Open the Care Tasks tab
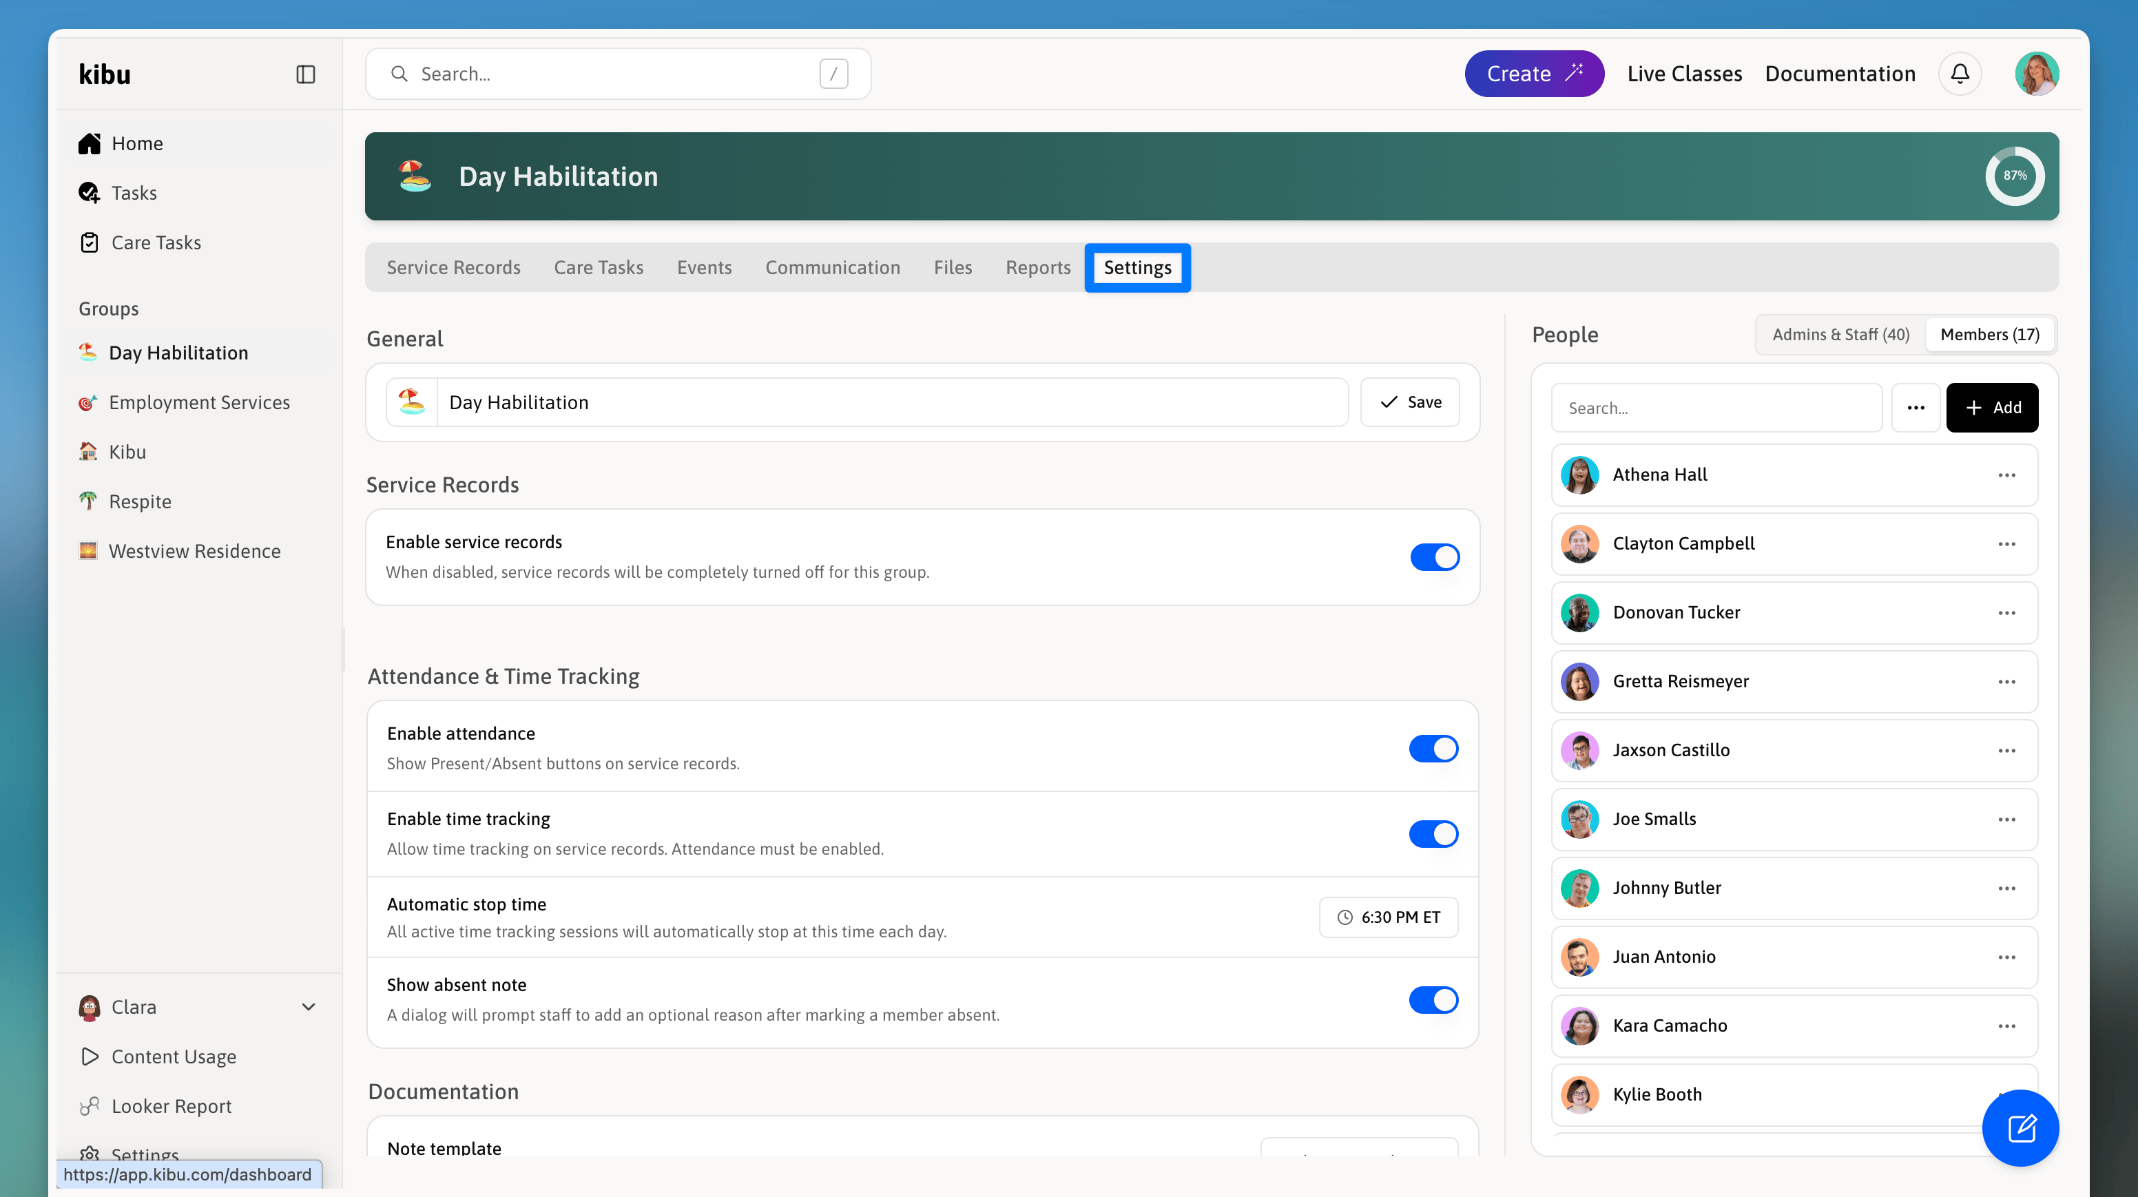 tap(599, 267)
